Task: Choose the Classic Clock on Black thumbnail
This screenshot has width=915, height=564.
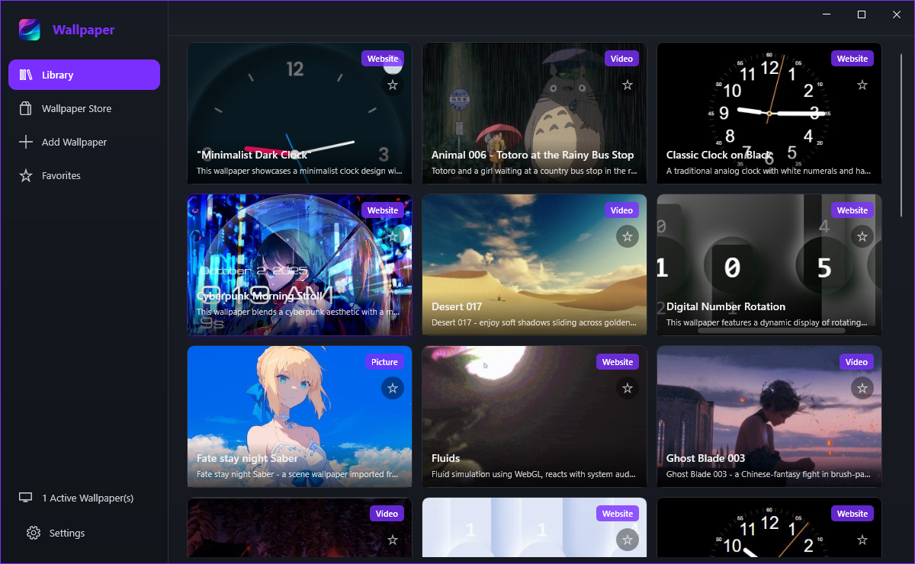Action: click(x=769, y=113)
